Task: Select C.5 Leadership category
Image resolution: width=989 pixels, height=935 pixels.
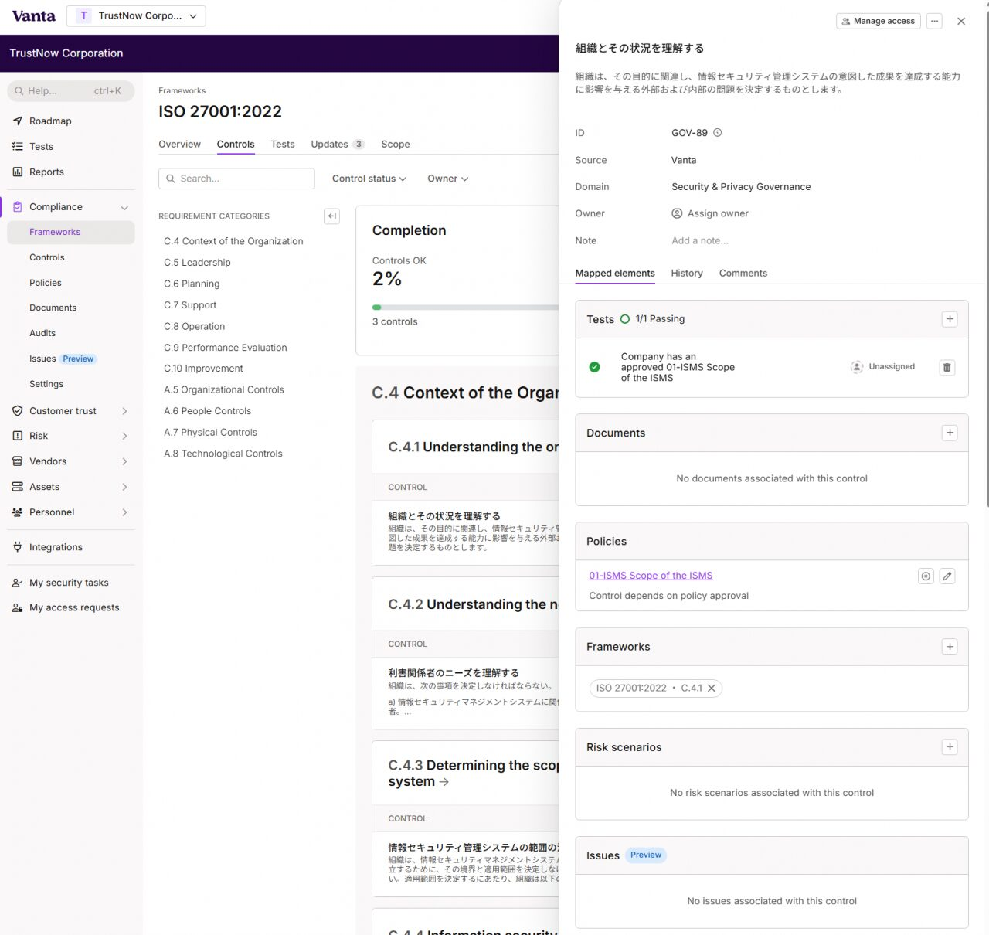Action: [197, 263]
